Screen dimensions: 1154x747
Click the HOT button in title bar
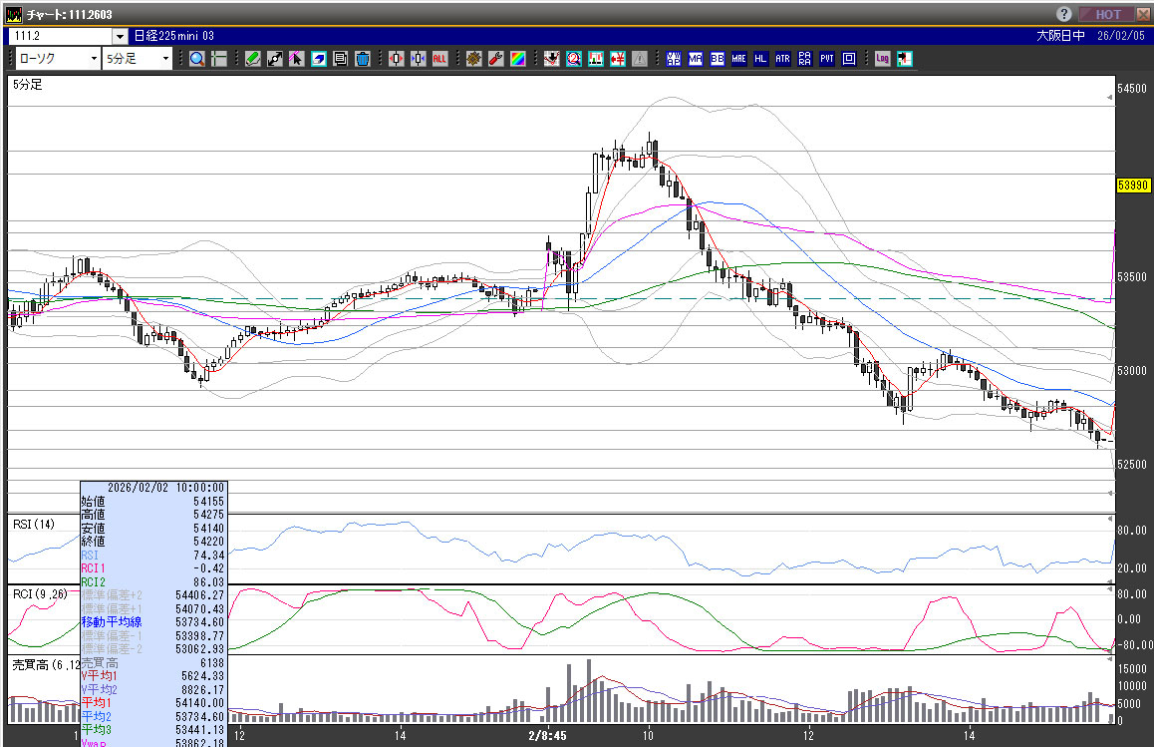tap(1109, 14)
